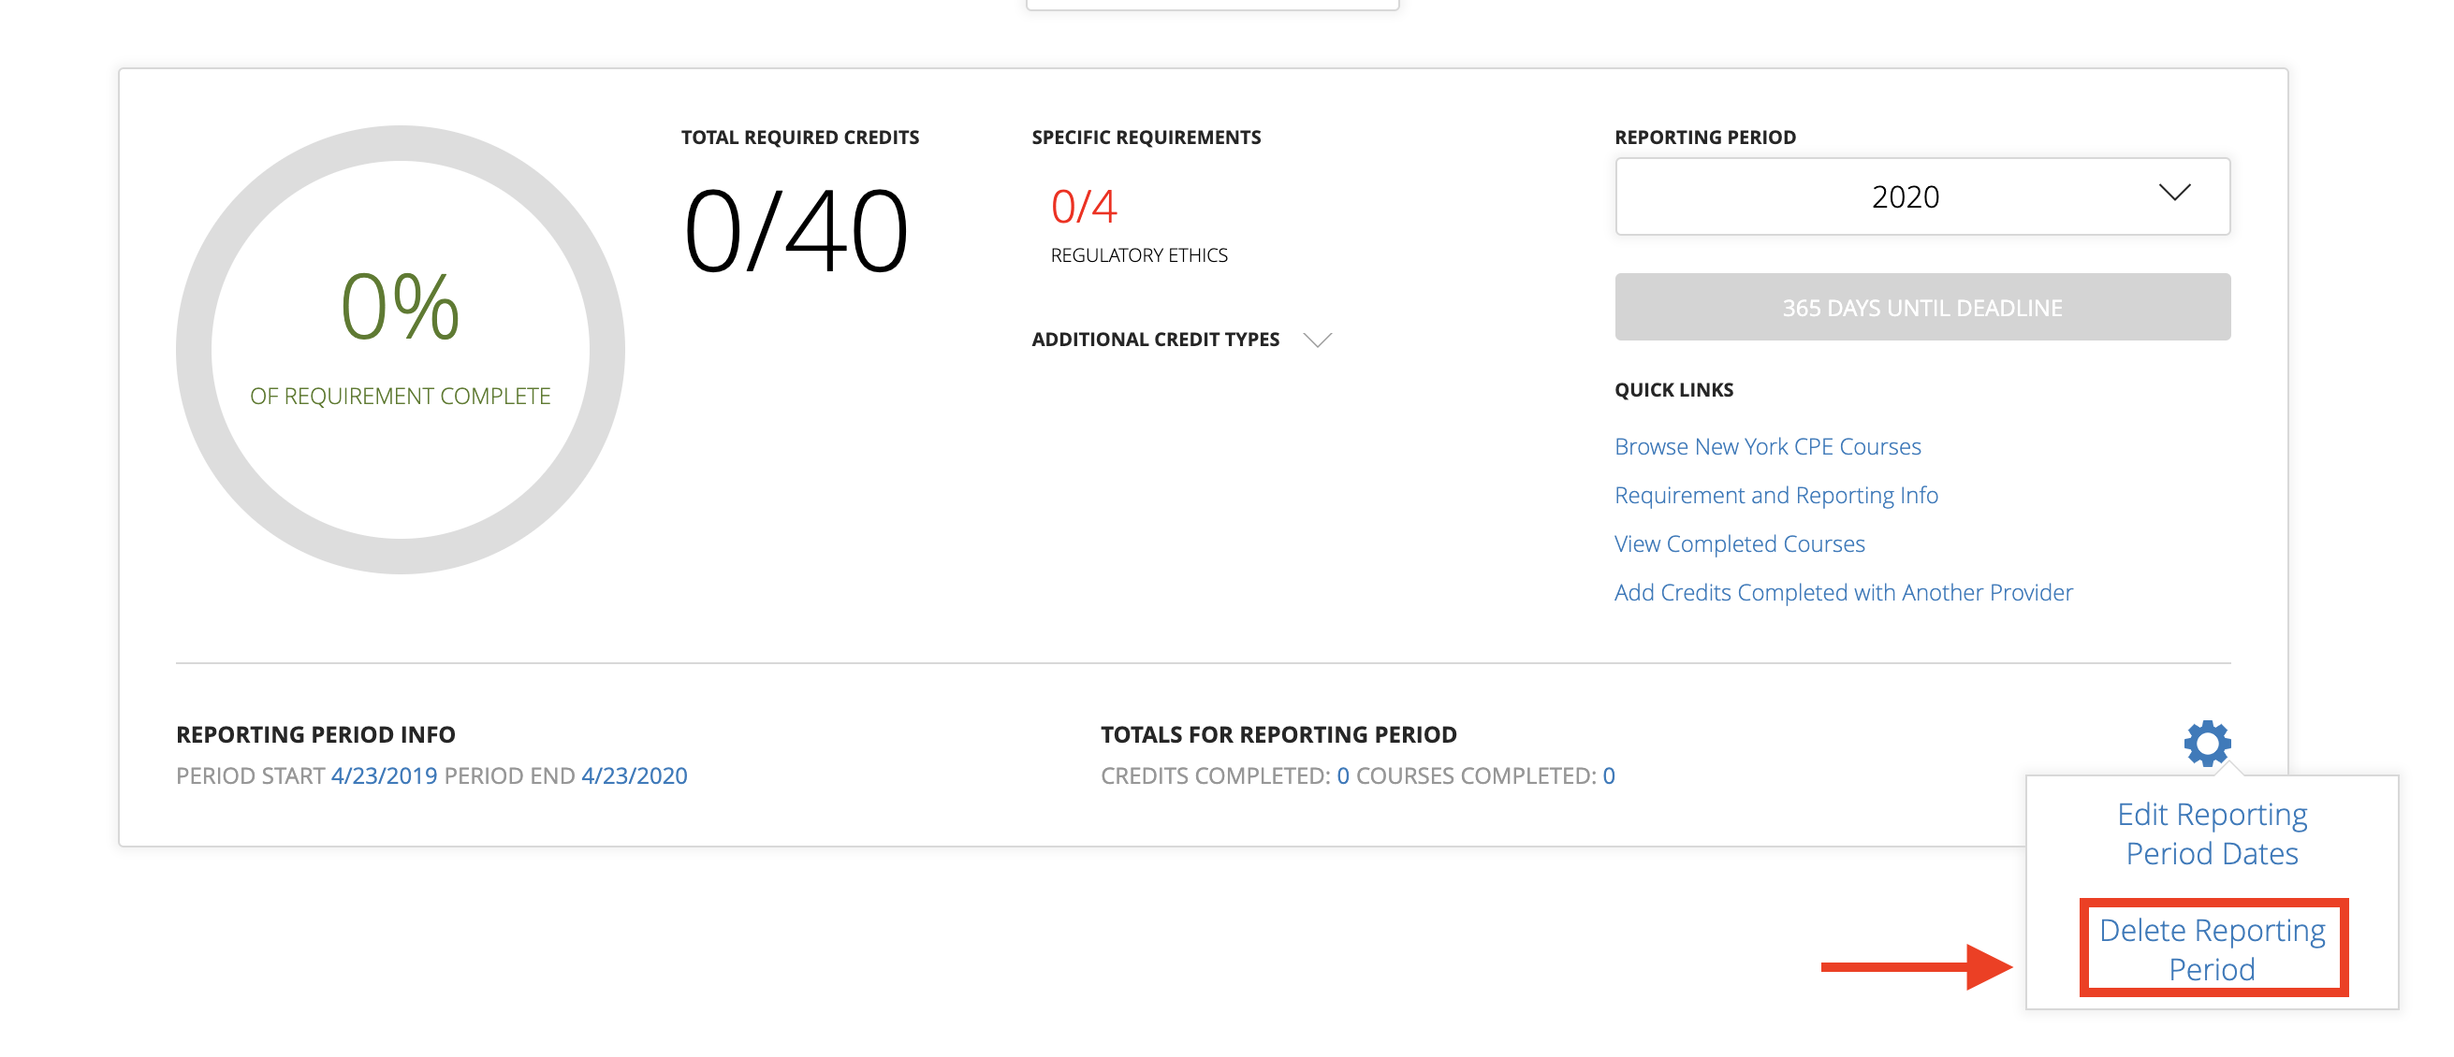Click the Courses Completed: 0 value
This screenshot has width=2454, height=1057.
pyautogui.click(x=1608, y=776)
